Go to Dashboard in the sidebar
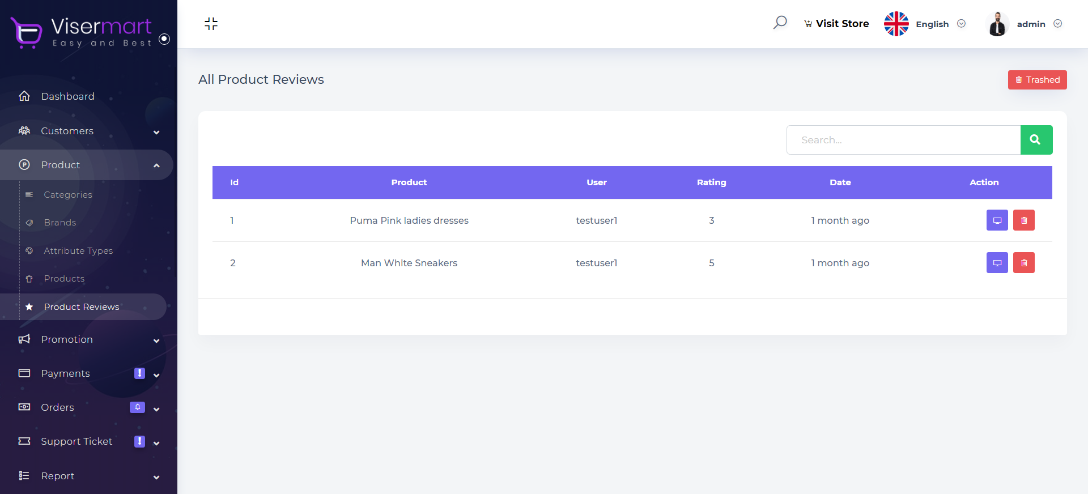Screen dimensions: 1088x494 [67, 96]
